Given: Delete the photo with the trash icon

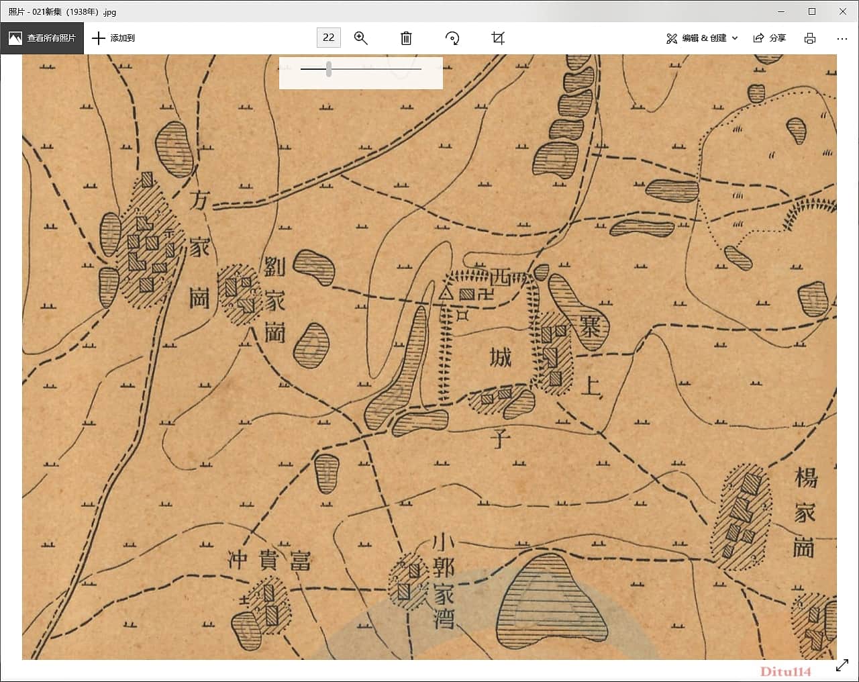Looking at the screenshot, I should click(x=406, y=38).
